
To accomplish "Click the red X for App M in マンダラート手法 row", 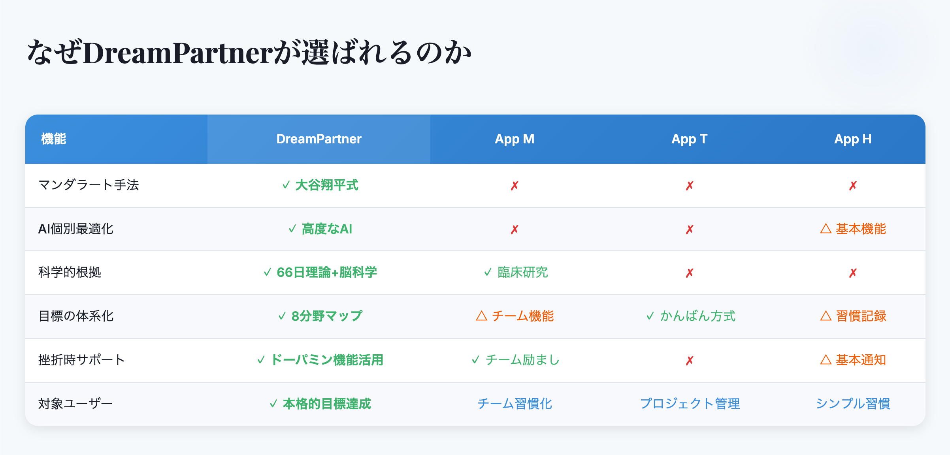I will [514, 186].
